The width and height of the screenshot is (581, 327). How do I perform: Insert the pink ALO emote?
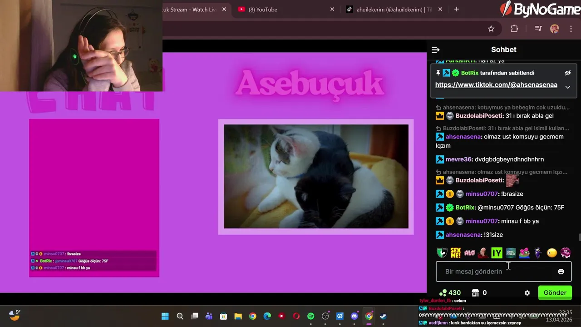(469, 253)
